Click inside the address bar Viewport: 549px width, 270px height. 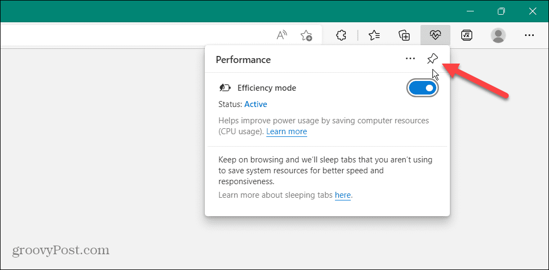[136, 35]
